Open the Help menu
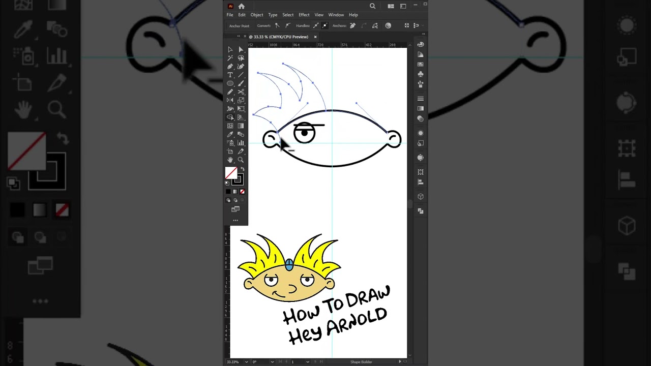The height and width of the screenshot is (366, 651). click(353, 15)
